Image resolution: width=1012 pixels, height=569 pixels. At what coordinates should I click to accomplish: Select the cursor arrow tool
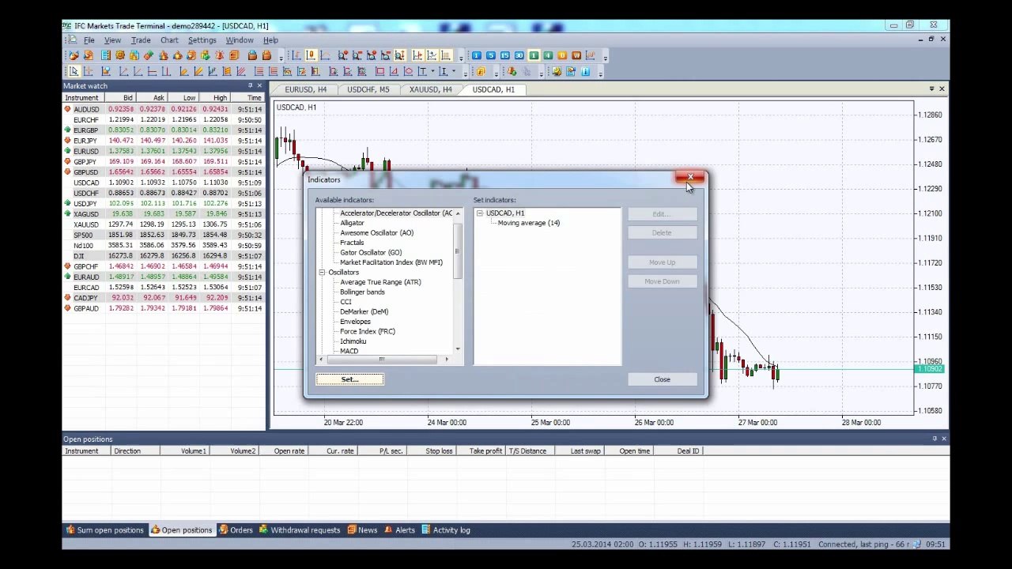coord(74,71)
